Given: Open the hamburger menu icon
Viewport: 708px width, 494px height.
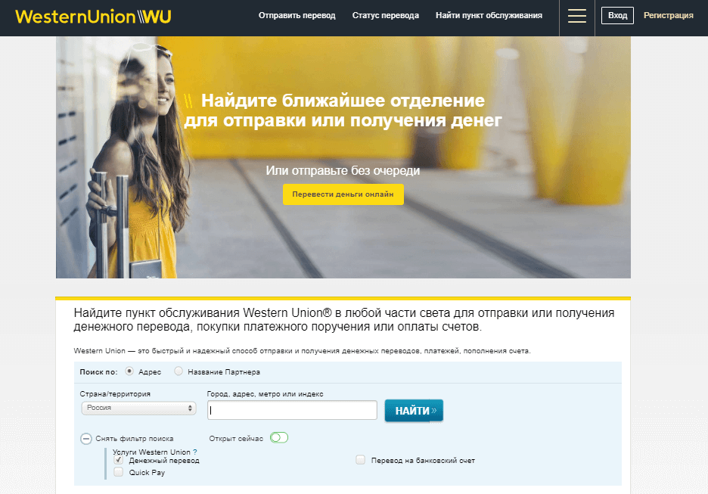Looking at the screenshot, I should [x=576, y=16].
